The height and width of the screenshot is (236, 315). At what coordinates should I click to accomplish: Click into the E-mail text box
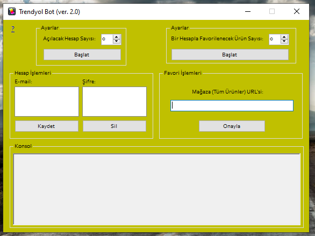[x=47, y=102]
